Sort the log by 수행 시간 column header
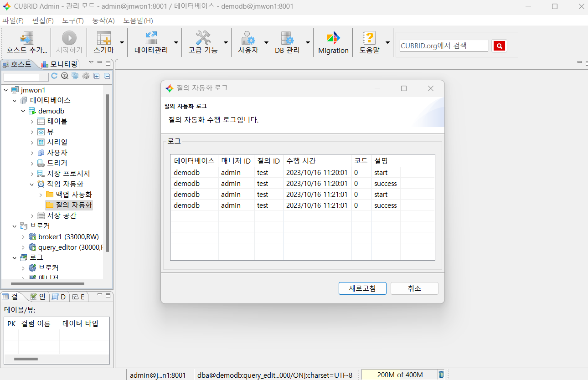The image size is (588, 380). click(x=317, y=161)
